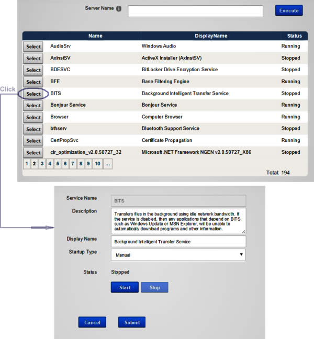
Task: Go to page 8 of services
Action: click(x=81, y=164)
